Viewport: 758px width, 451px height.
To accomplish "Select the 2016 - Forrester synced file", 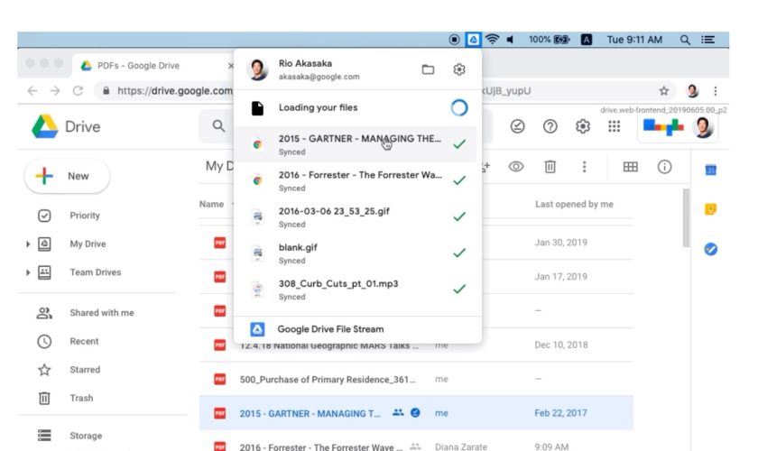I will click(356, 180).
